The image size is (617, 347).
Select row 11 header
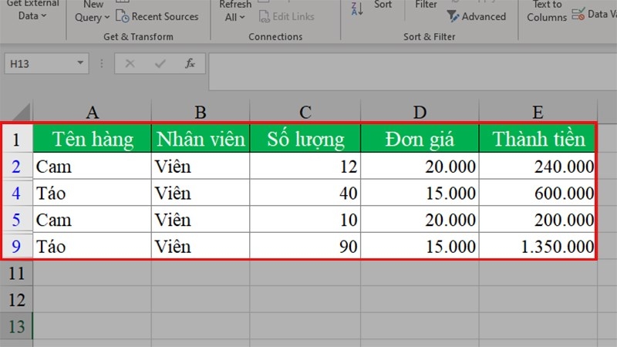click(16, 273)
